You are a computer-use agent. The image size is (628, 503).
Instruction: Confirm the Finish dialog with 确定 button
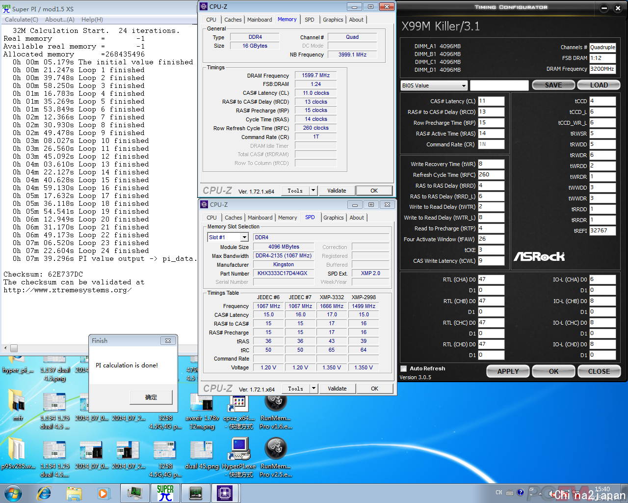point(151,397)
